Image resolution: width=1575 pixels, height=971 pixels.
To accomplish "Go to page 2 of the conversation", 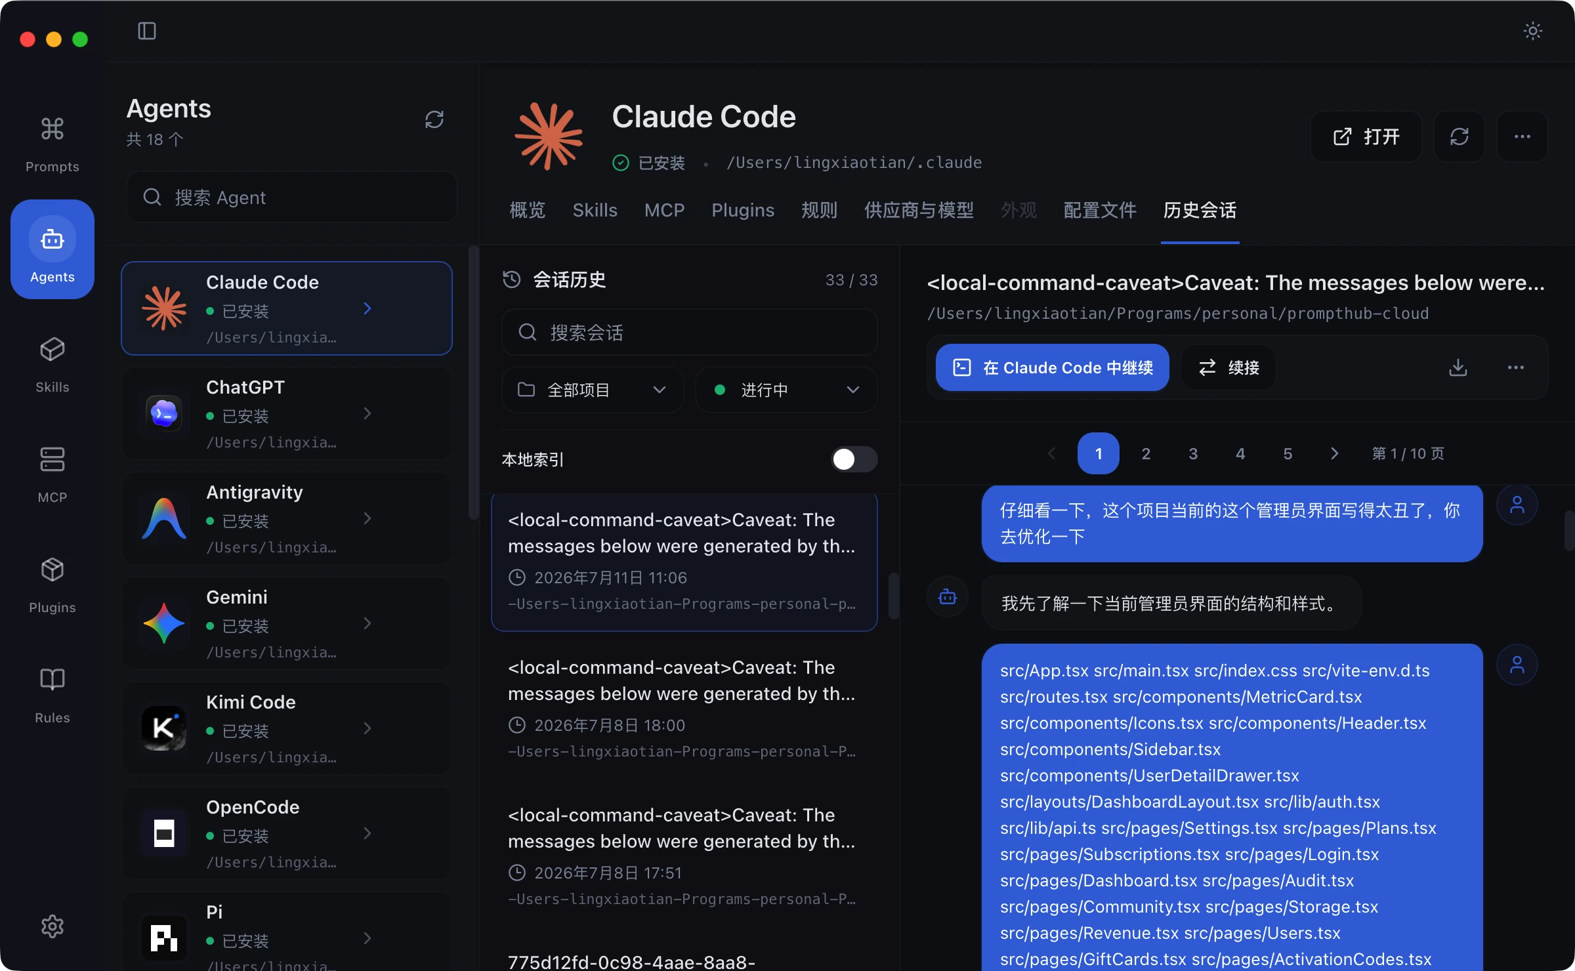I will click(1146, 453).
